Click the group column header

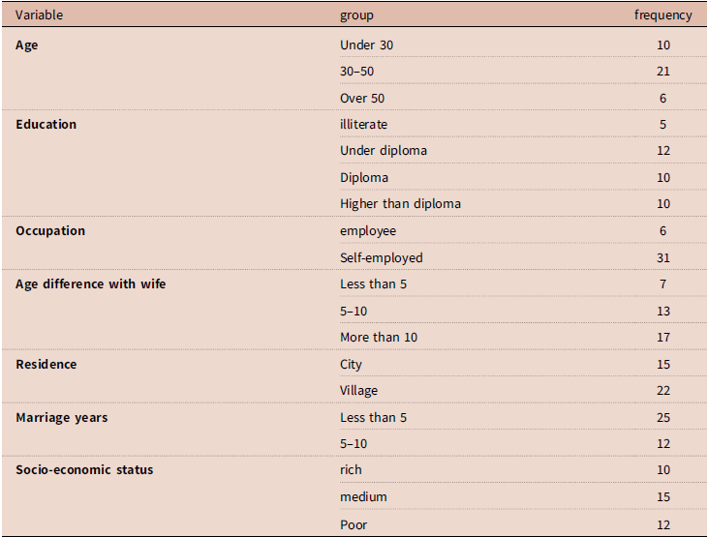[x=356, y=15]
